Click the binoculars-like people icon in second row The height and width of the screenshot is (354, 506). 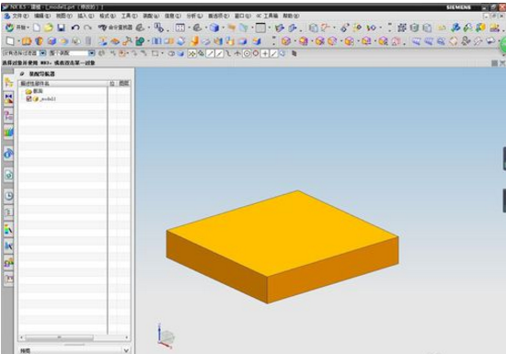[466, 41]
